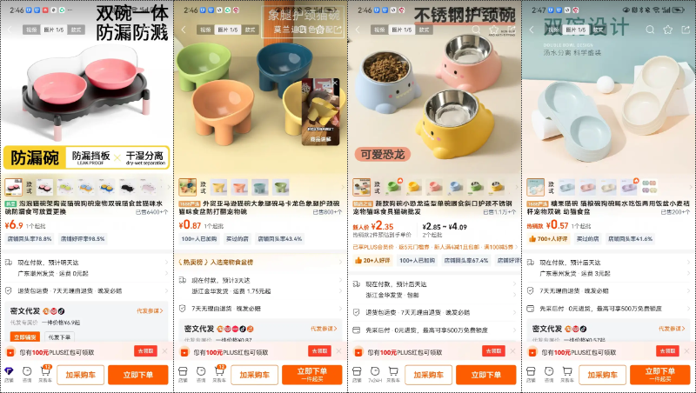Open the 店铺 shop icon in the pink double-bowl listing

coord(9,374)
